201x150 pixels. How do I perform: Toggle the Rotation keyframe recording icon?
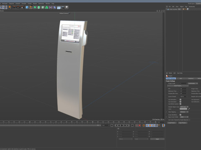(x=153, y=125)
